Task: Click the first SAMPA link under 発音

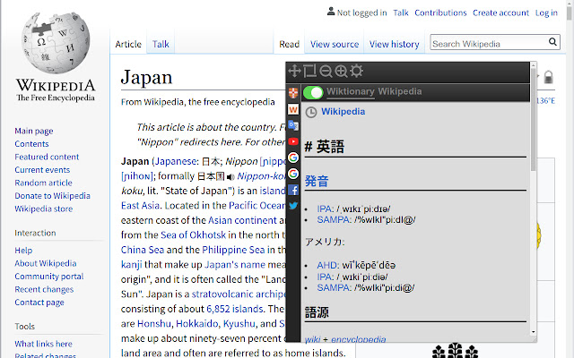Action: [x=334, y=219]
